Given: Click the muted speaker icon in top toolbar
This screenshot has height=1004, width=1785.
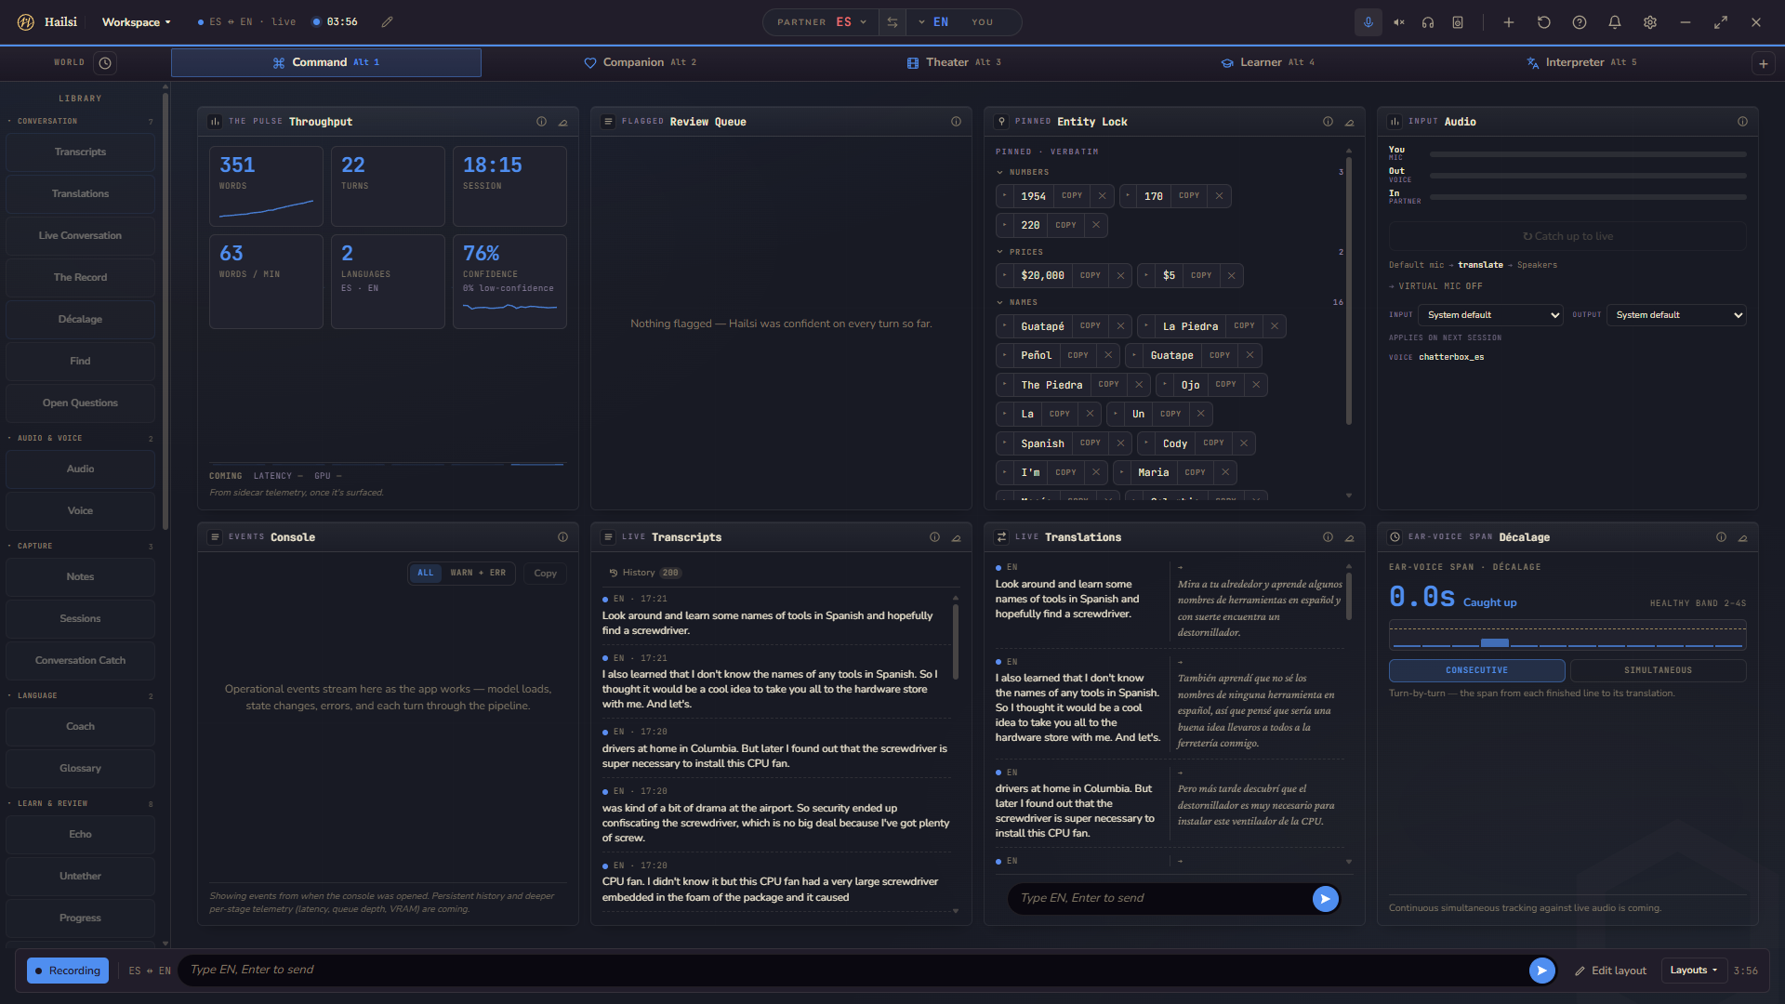Looking at the screenshot, I should (x=1398, y=22).
